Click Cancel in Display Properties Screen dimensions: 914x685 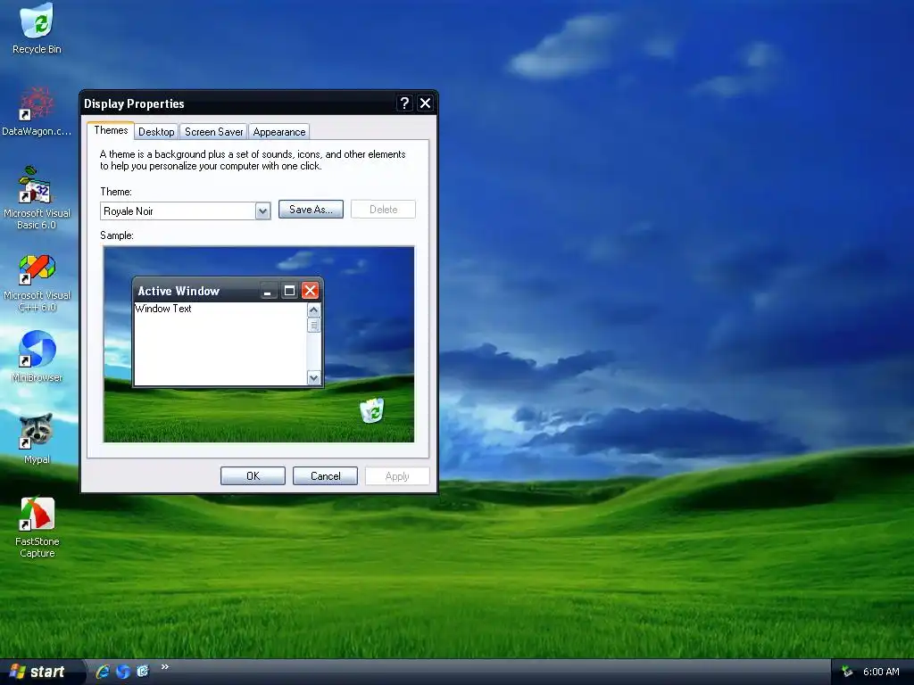[325, 476]
